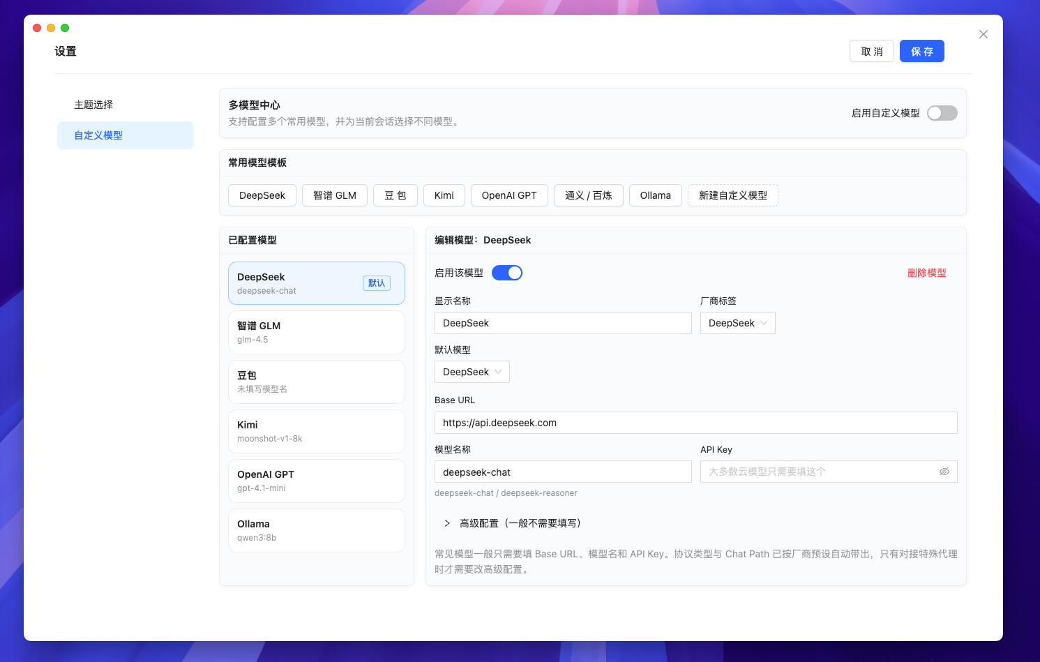Select 智谱 GLM glm-4.5 model card

pos(317,333)
